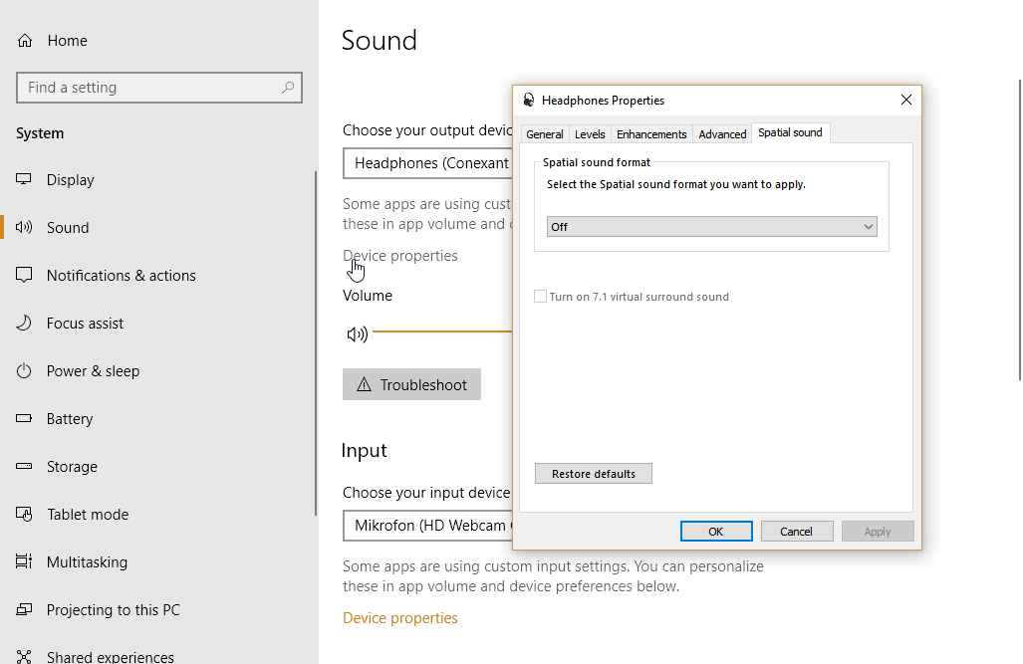Confirm with the OK button

pos(716,531)
